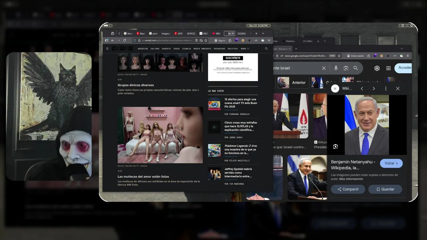Screen dimensions: 427x240
Task: Bookmark the Google search page star
Action: 339,56
